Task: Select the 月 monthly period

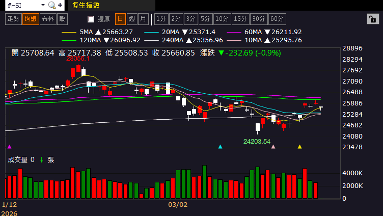Action: click(144, 19)
